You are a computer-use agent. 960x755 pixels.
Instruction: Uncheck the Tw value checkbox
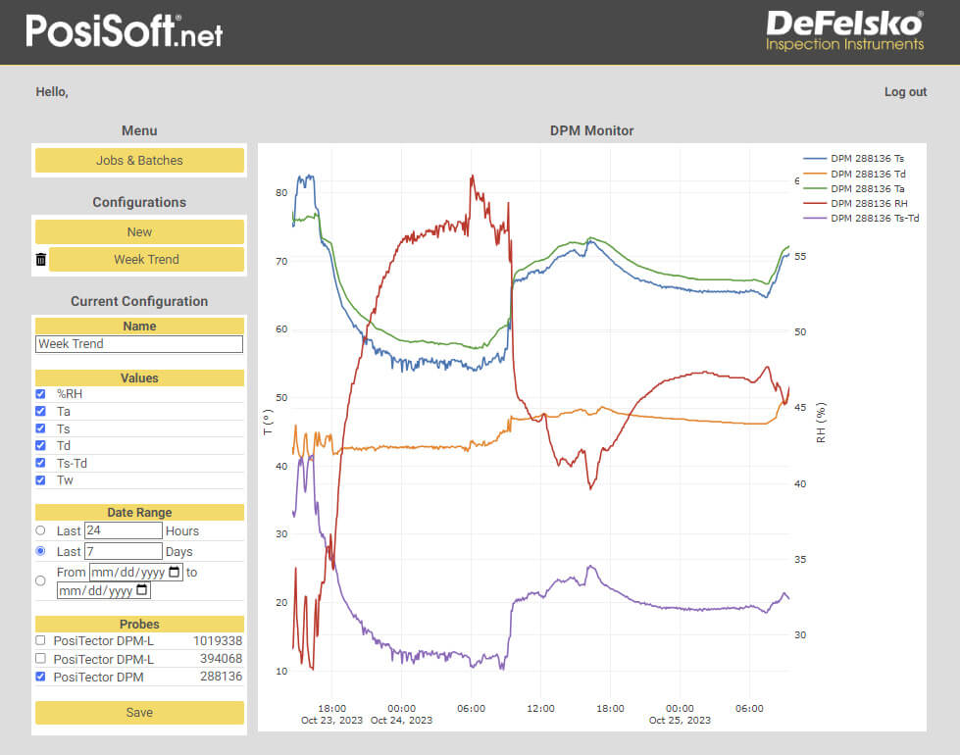40,480
